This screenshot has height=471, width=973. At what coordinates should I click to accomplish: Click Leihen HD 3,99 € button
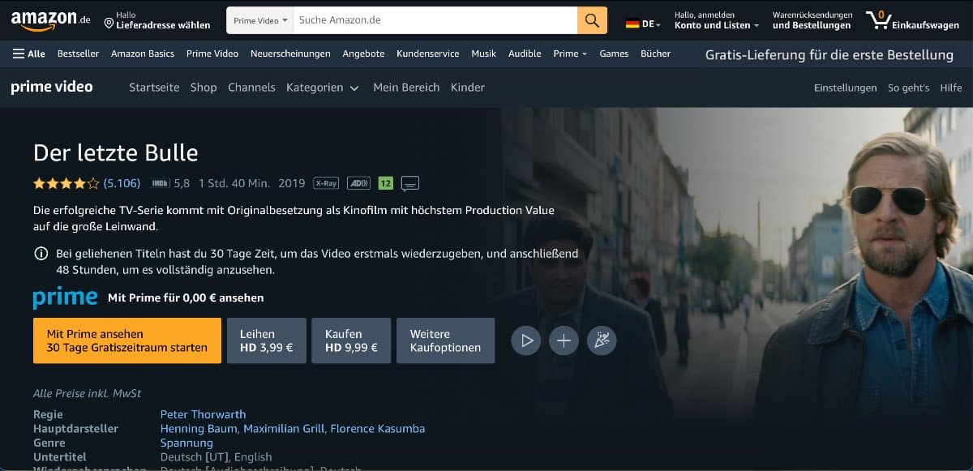point(267,340)
